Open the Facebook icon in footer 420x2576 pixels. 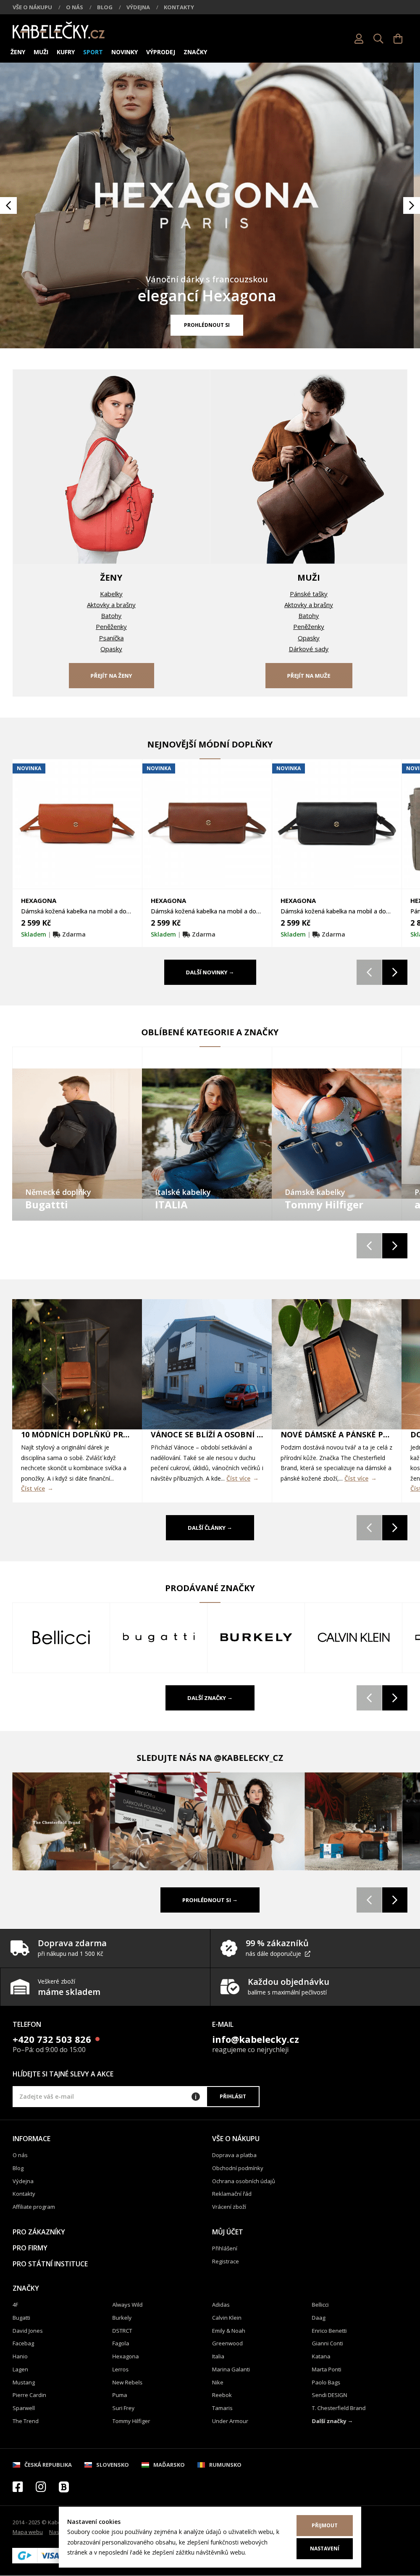pyautogui.click(x=17, y=2486)
